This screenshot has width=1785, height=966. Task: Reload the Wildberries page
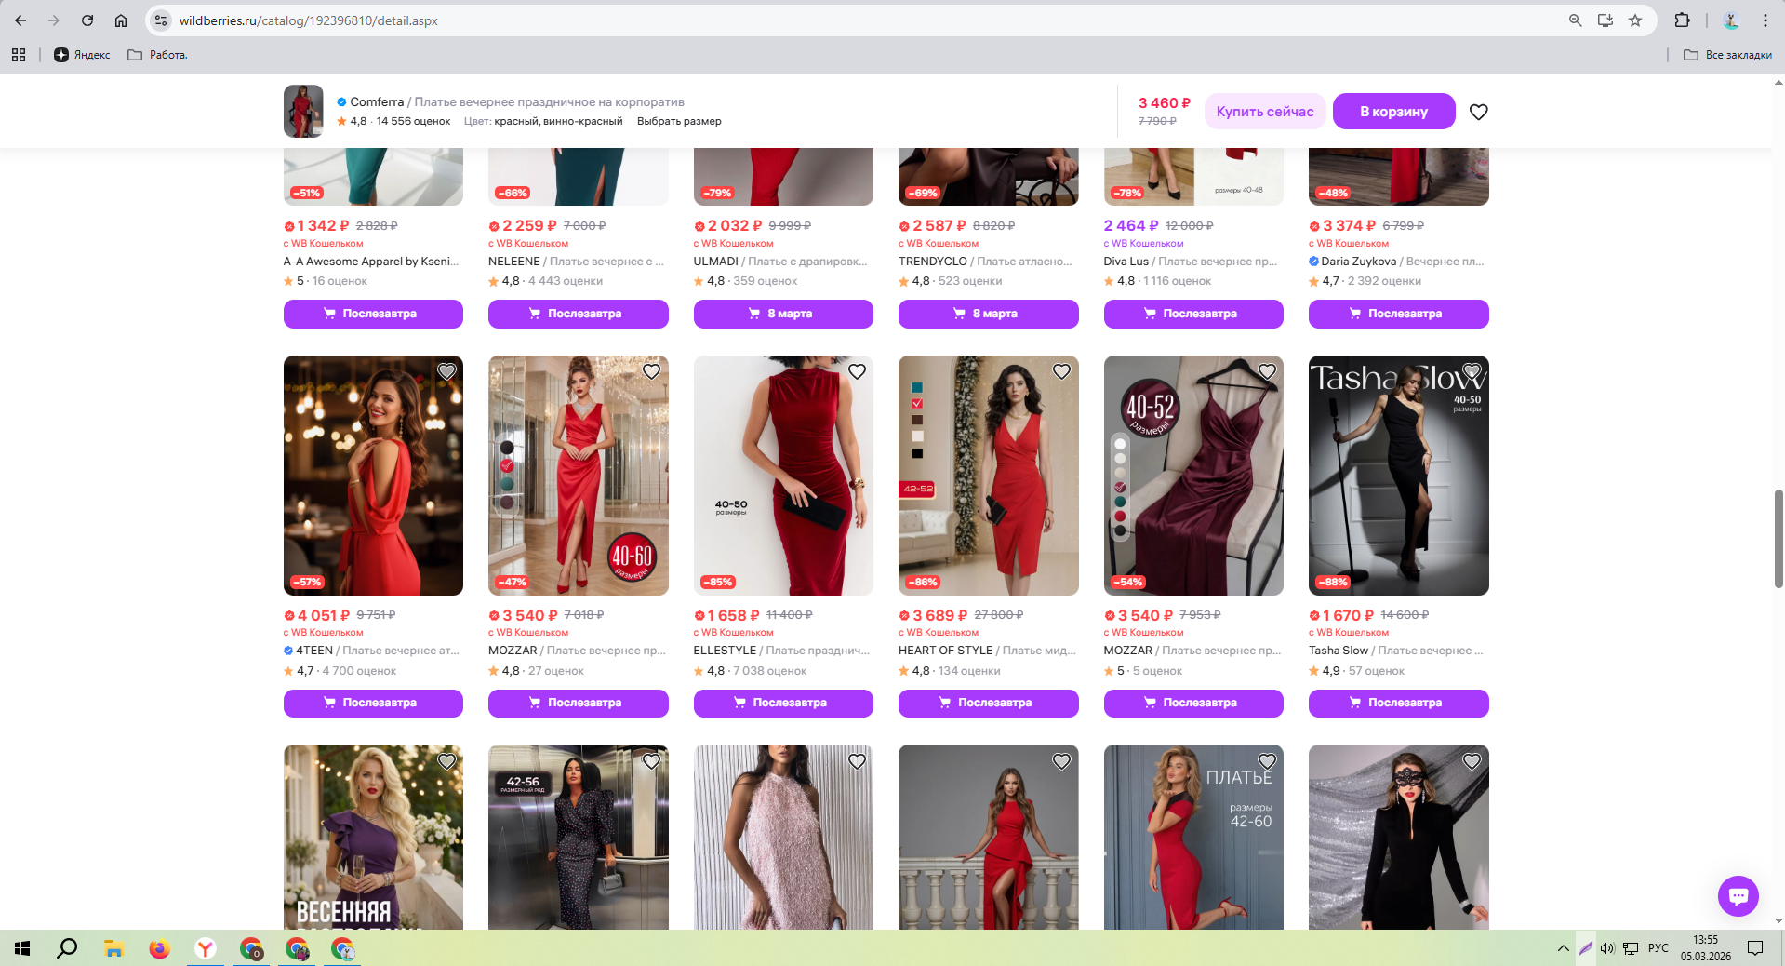[x=87, y=20]
